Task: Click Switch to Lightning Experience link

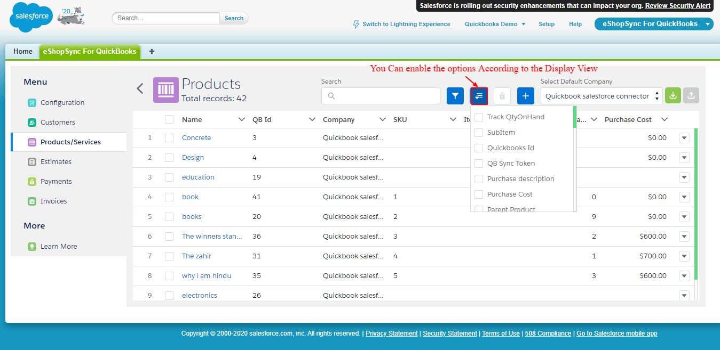Action: tap(406, 24)
